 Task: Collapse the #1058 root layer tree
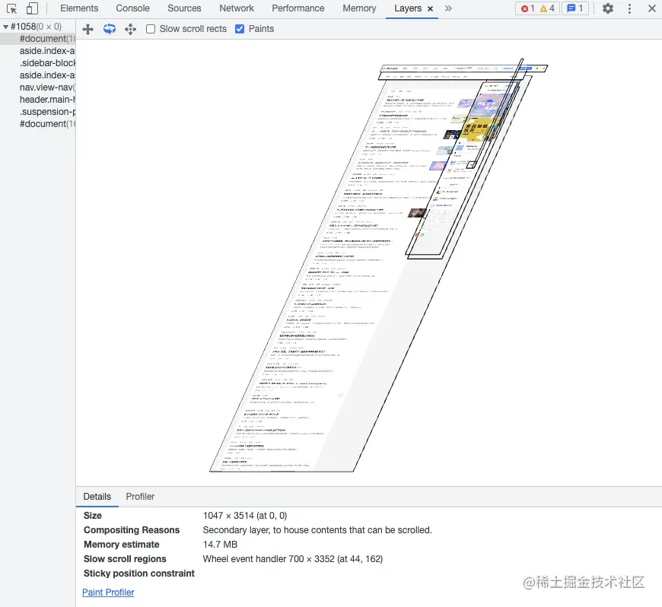(x=5, y=27)
